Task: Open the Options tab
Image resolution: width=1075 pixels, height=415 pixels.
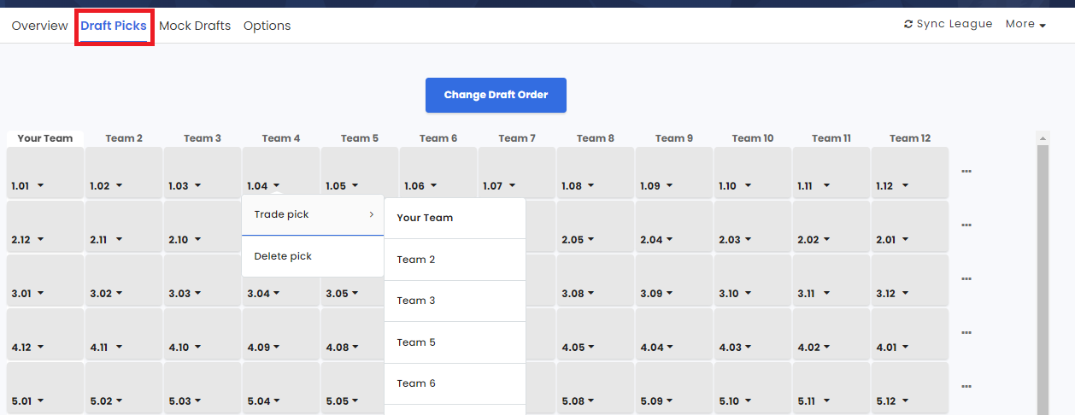Action: [267, 26]
